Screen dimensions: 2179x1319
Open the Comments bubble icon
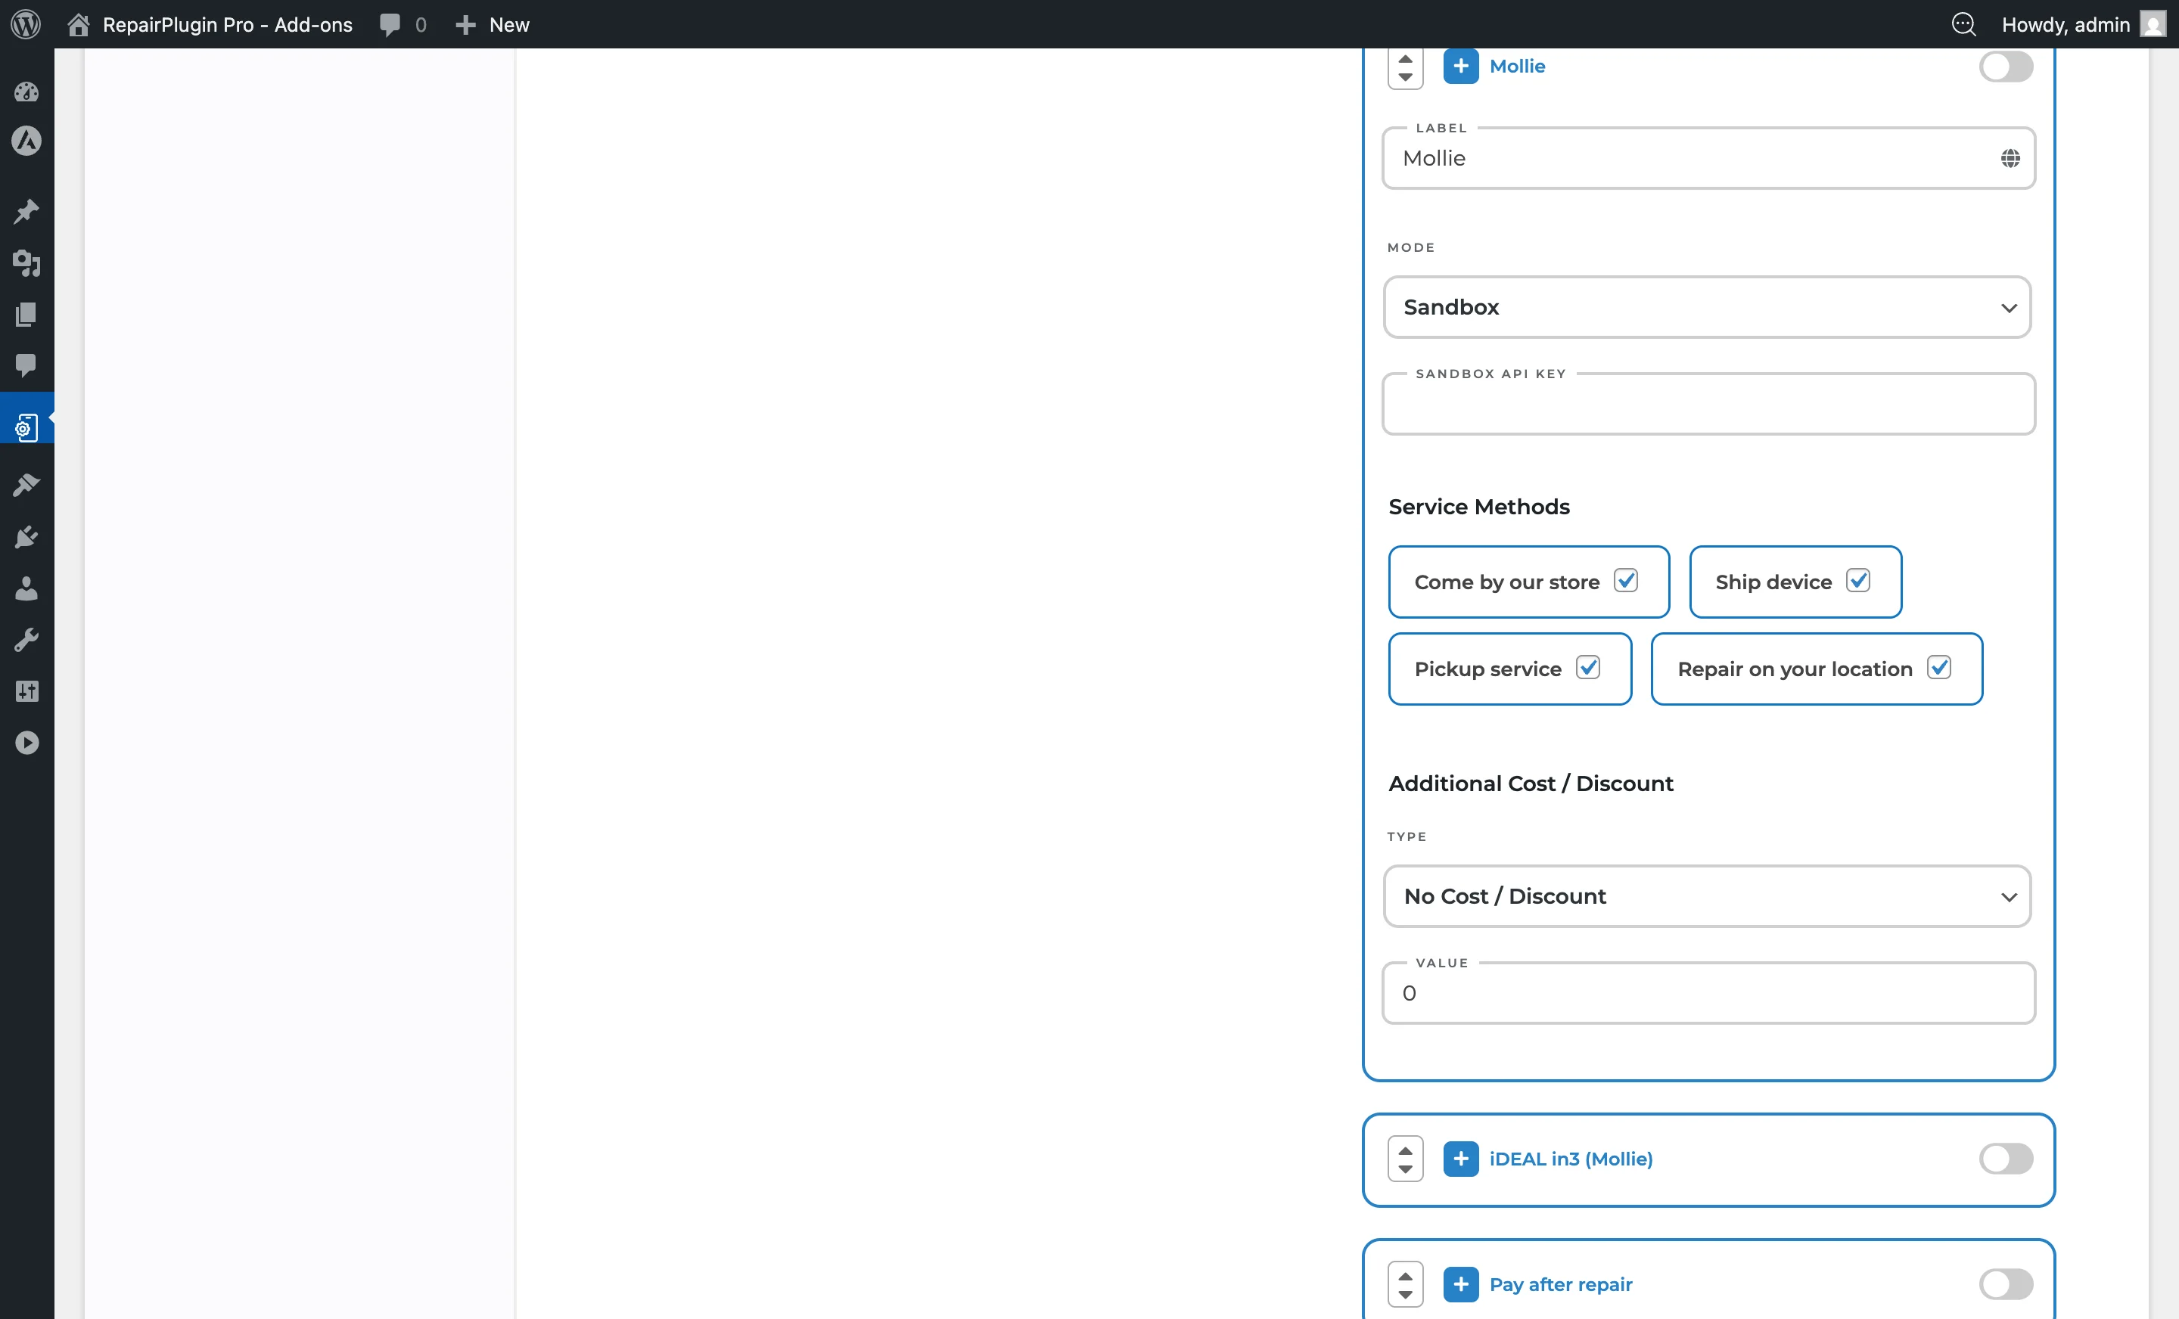pyautogui.click(x=26, y=366)
